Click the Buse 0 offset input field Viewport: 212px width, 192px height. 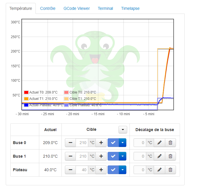point(140,143)
